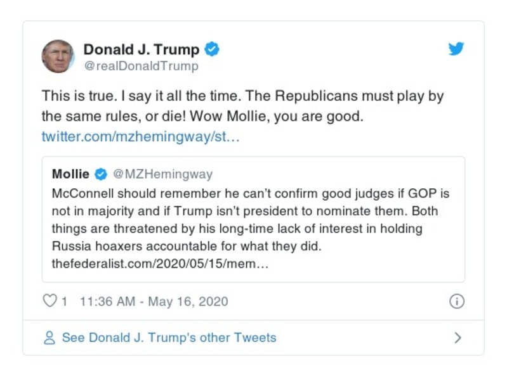Open the tweet info icon
This screenshot has width=507, height=377.
click(x=456, y=302)
